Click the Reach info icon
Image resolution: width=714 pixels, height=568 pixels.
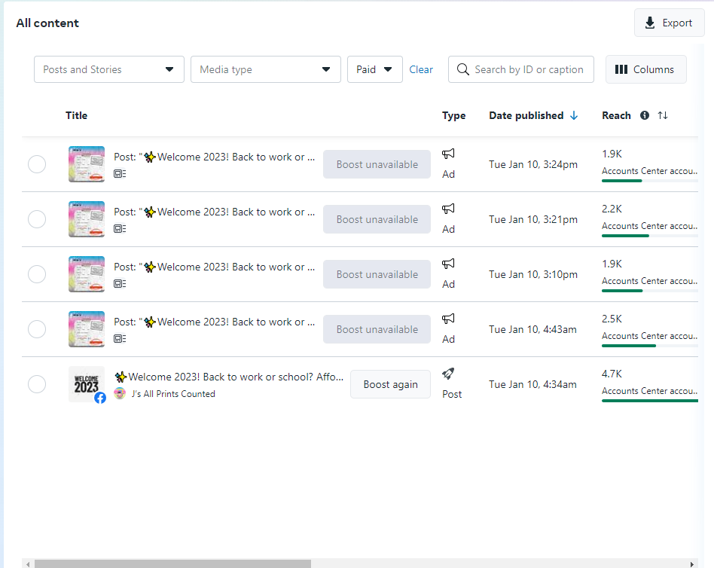point(644,115)
